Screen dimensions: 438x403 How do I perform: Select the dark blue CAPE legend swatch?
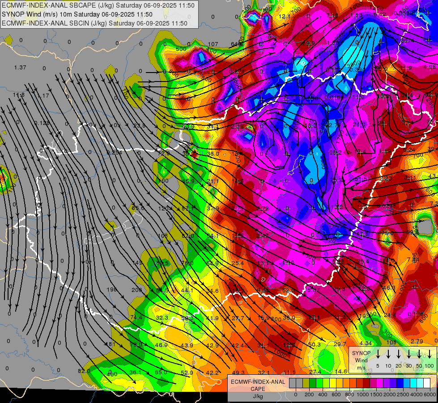(x=400, y=383)
